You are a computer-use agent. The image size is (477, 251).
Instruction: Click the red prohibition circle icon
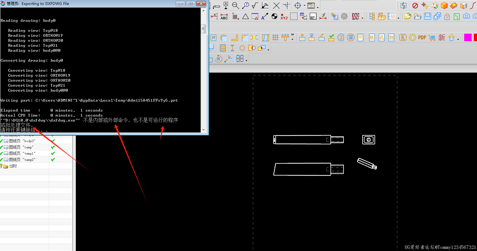coord(415,6)
